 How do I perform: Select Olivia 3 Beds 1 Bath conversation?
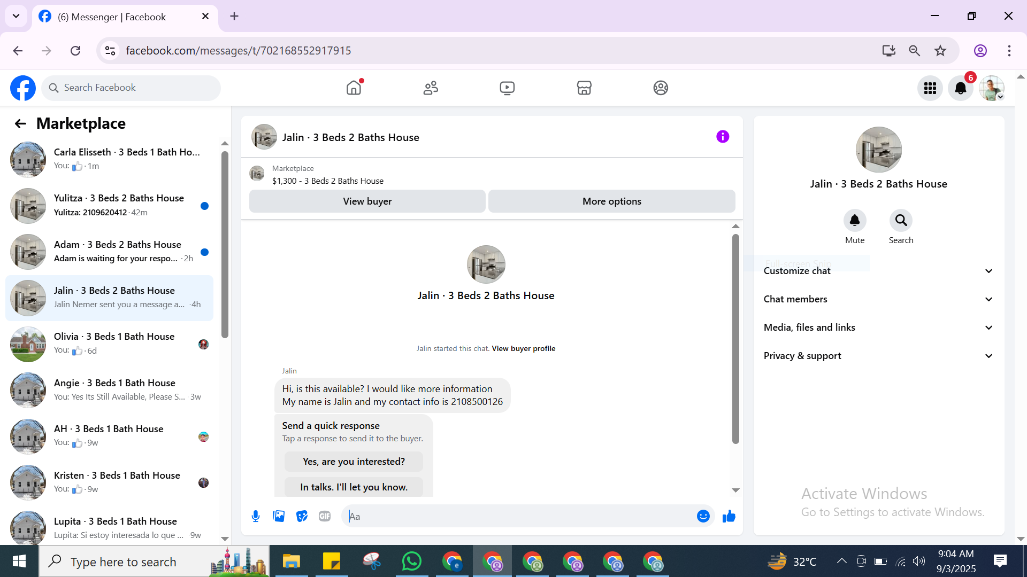109,344
